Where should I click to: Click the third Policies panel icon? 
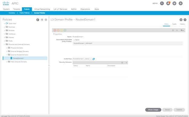click(46, 20)
